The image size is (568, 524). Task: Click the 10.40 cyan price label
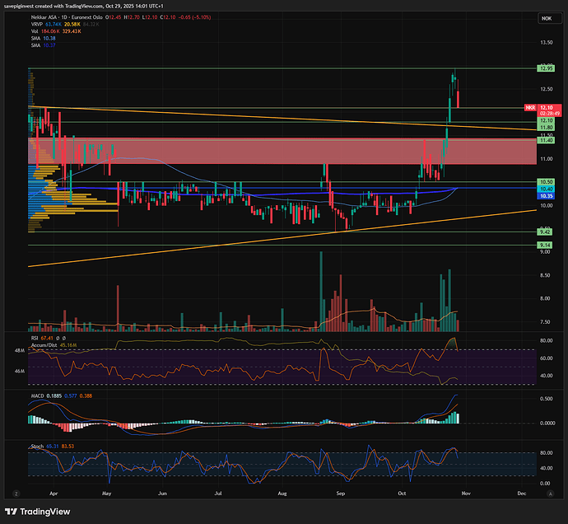point(545,189)
